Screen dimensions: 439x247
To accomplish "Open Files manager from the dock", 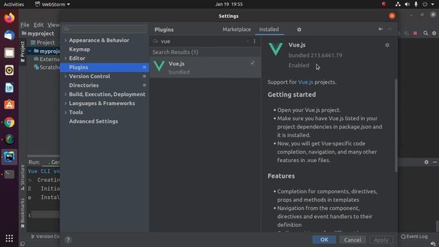I will coord(9,53).
